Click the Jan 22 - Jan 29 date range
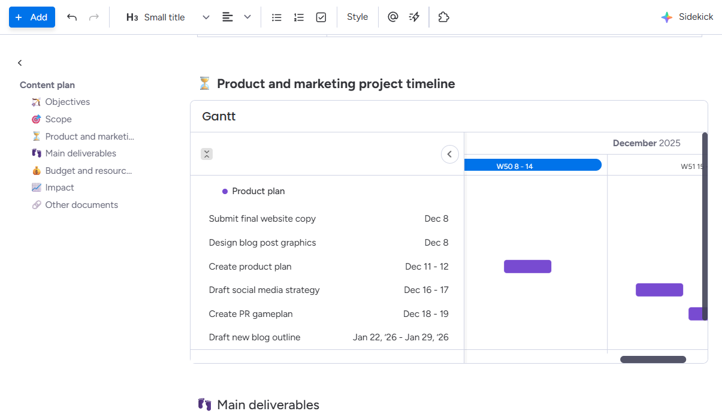The height and width of the screenshot is (417, 722). [400, 337]
